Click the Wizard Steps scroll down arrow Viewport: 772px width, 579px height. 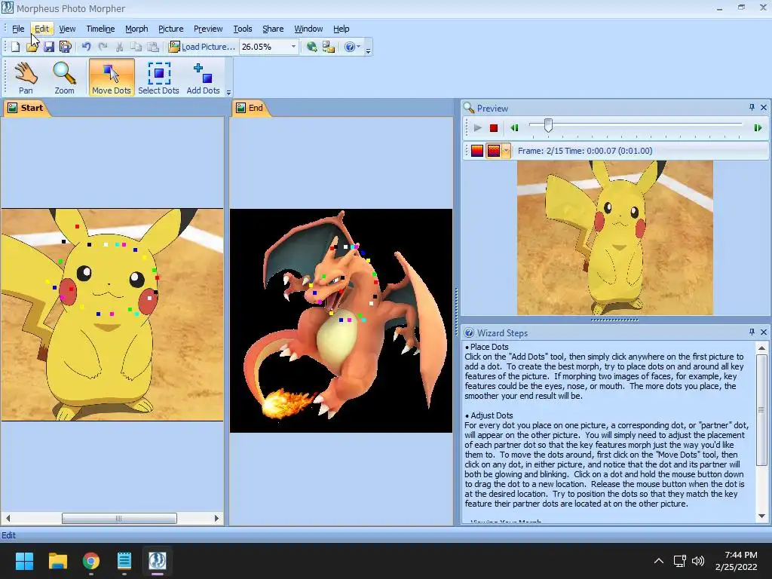pyautogui.click(x=761, y=516)
